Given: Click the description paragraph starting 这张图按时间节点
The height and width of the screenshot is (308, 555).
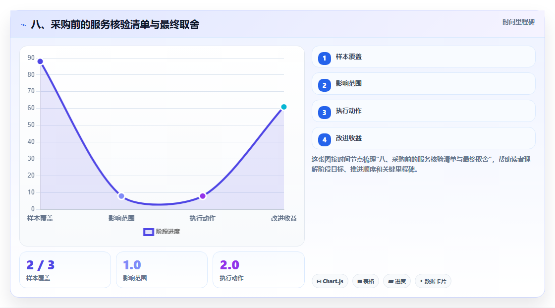Looking at the screenshot, I should coord(421,164).
